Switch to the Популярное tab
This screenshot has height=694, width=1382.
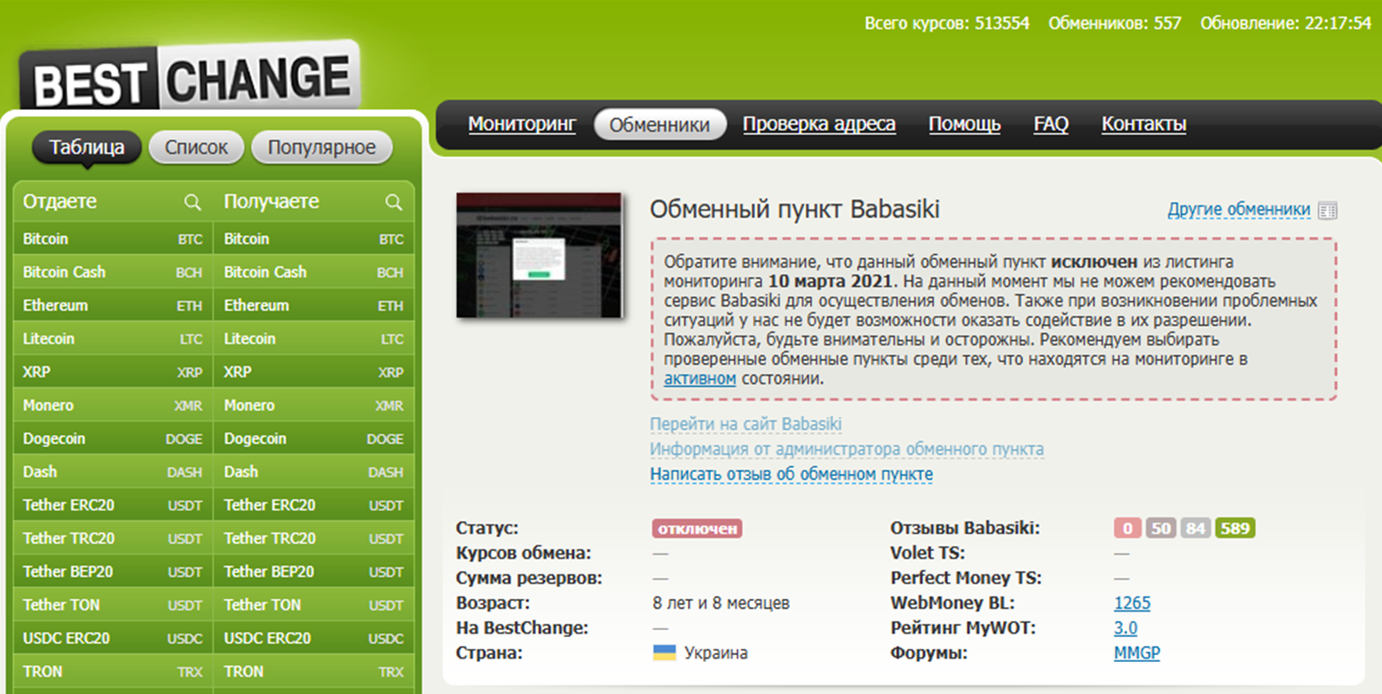click(321, 147)
